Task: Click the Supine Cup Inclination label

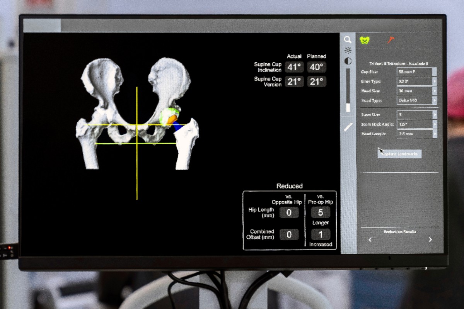Action: click(x=268, y=67)
